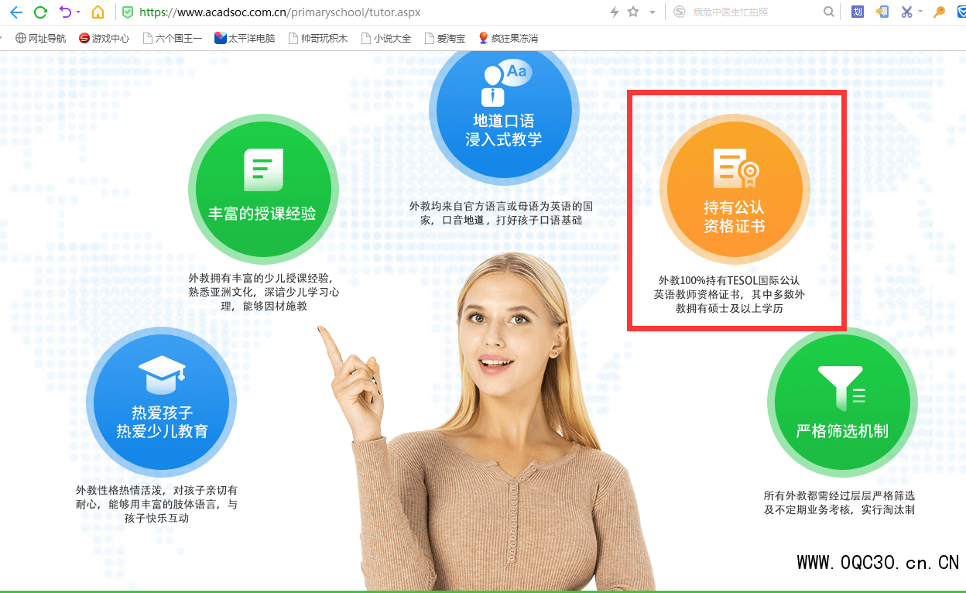Open the 帅哥玩积木 bookmark
This screenshot has width=966, height=593.
[x=318, y=38]
